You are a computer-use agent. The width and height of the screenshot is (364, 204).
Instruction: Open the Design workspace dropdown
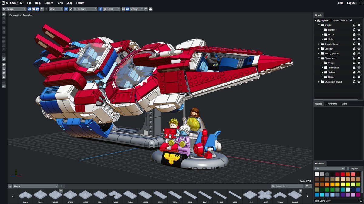click(14, 9)
